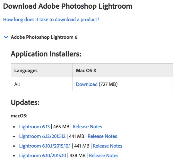The width and height of the screenshot is (173, 162).
Task: Click the '438 MB' size text
Action: pos(77,156)
